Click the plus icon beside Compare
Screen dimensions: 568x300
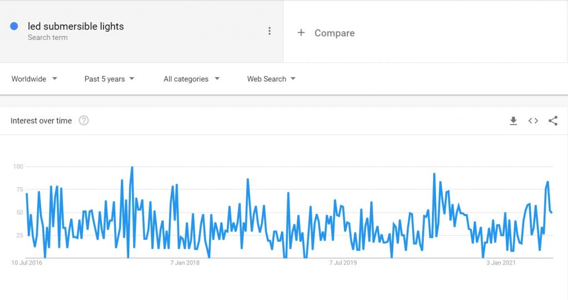point(301,33)
